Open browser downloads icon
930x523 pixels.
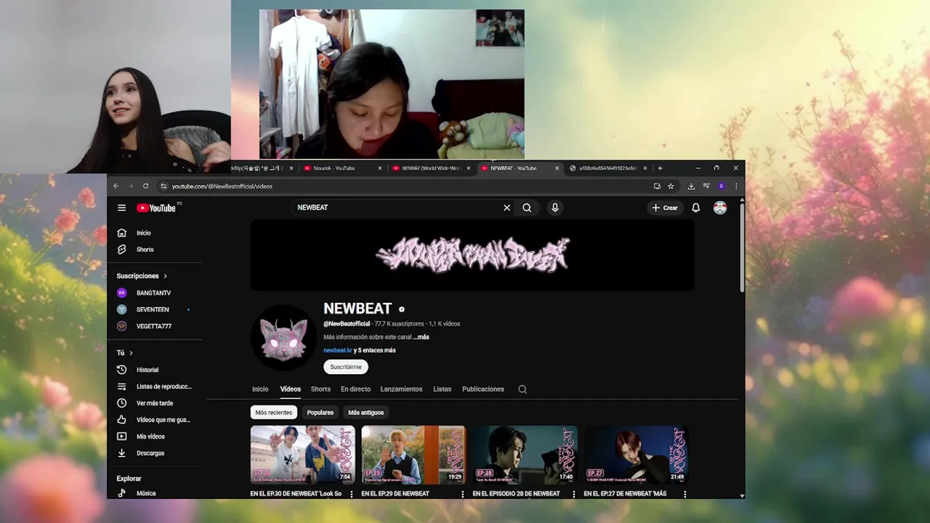coord(691,186)
